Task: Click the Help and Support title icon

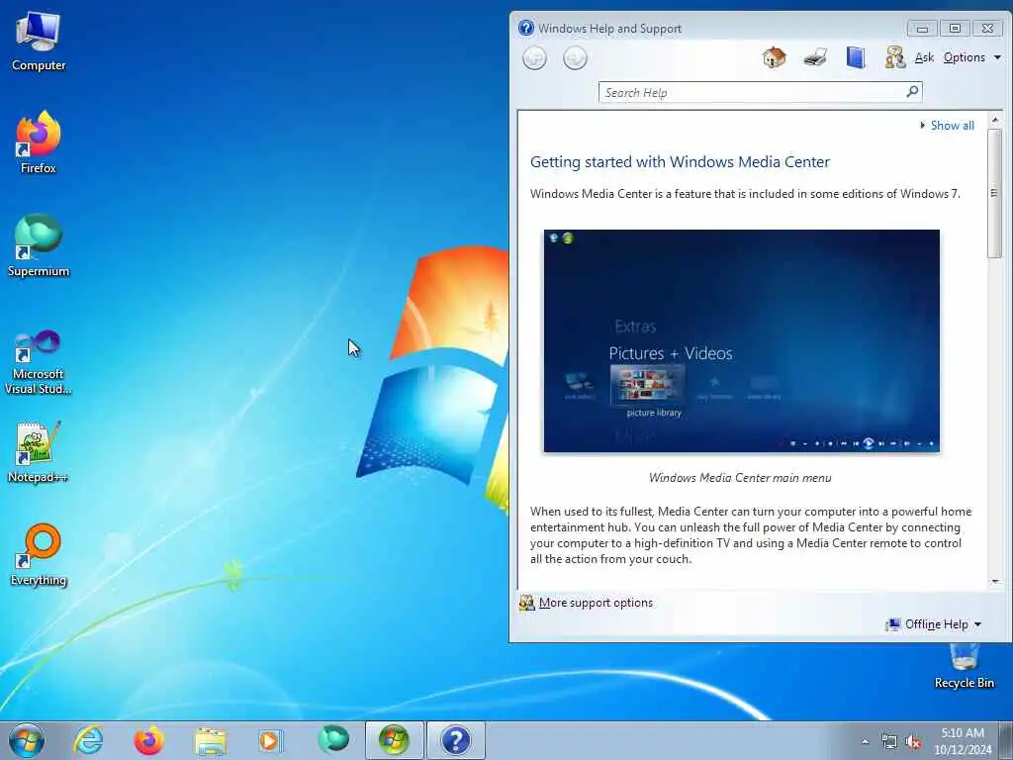Action: coord(526,28)
